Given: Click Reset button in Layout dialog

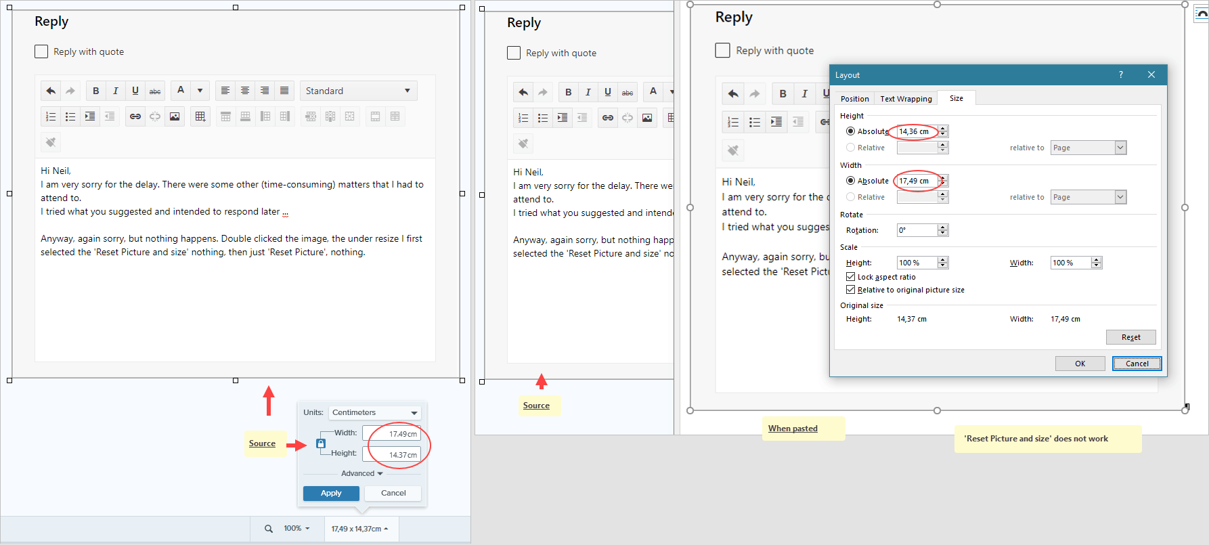Looking at the screenshot, I should (1130, 337).
